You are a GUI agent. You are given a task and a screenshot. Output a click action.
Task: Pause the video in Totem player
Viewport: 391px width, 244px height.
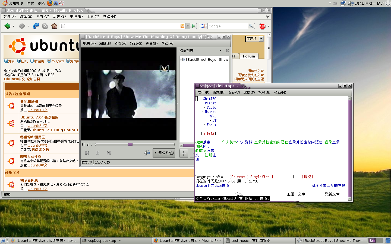[97, 153]
